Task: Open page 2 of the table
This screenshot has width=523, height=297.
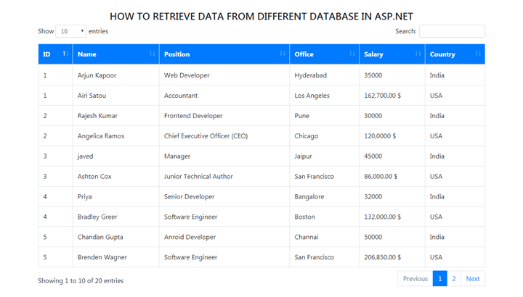Action: click(x=454, y=279)
